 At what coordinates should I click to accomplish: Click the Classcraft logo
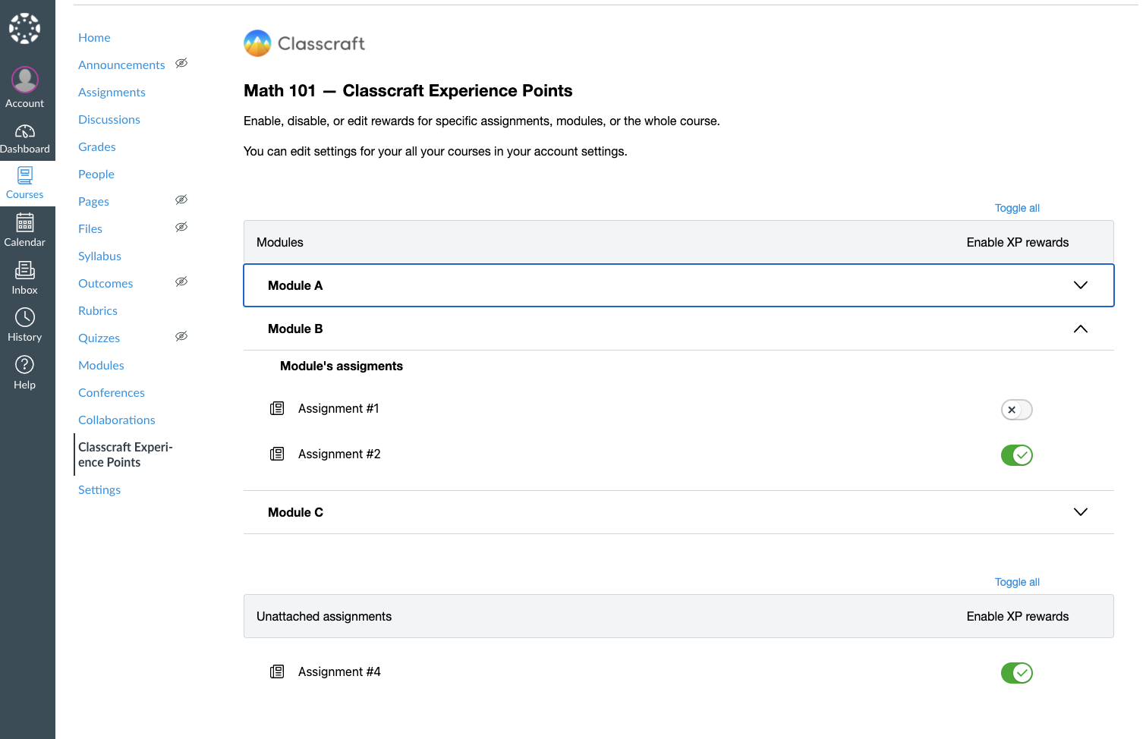[304, 43]
